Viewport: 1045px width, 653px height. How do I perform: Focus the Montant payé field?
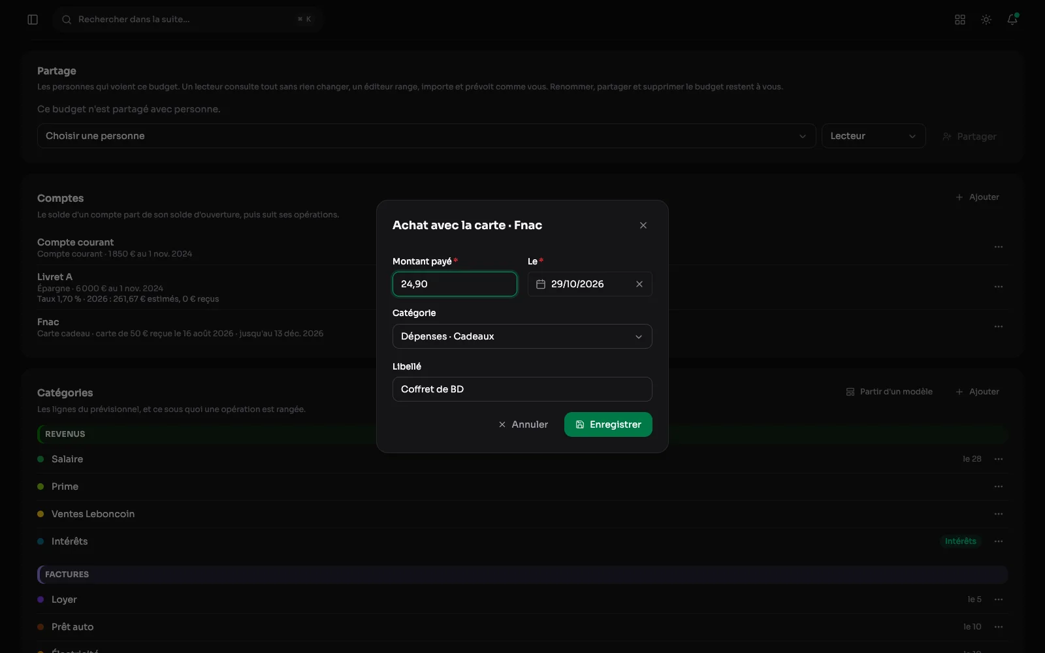click(x=455, y=284)
